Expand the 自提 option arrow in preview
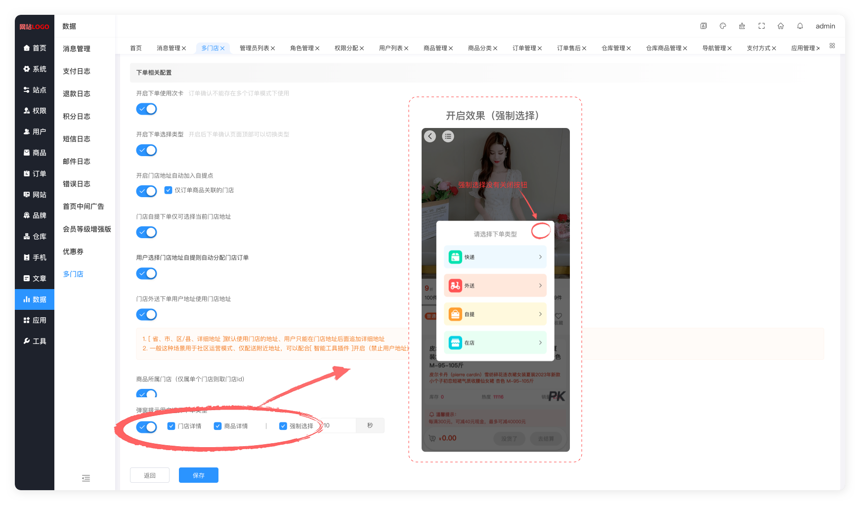Image resolution: width=860 pixels, height=505 pixels. 540,314
